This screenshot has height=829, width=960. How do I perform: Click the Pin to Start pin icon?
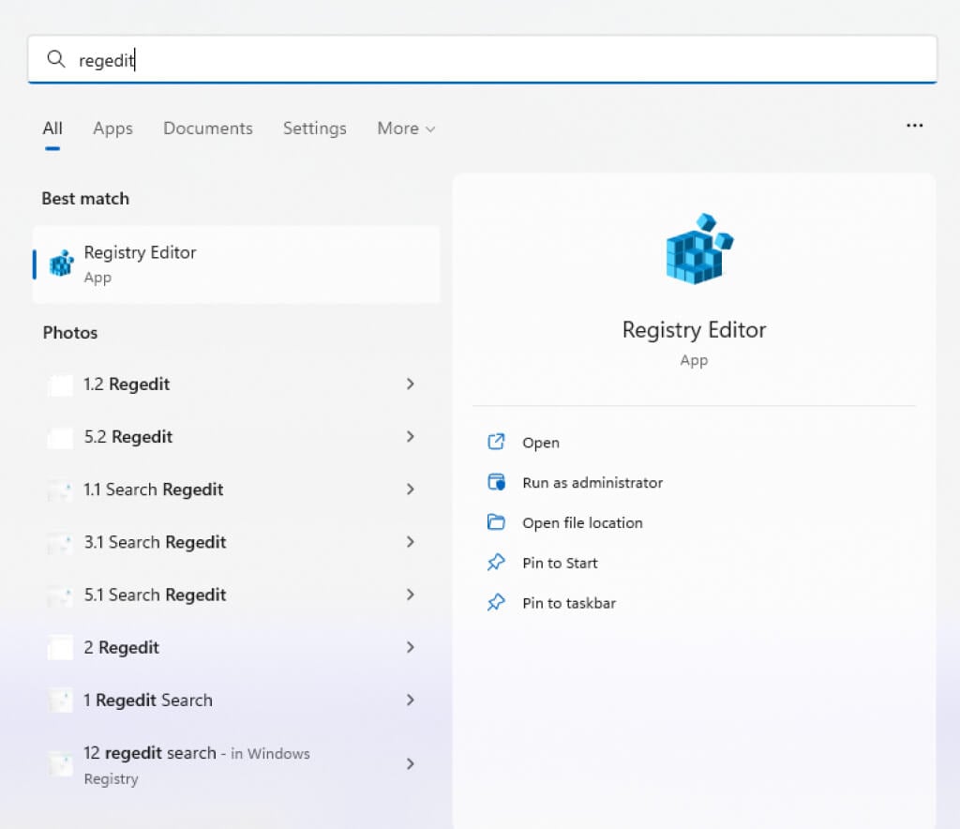click(496, 562)
